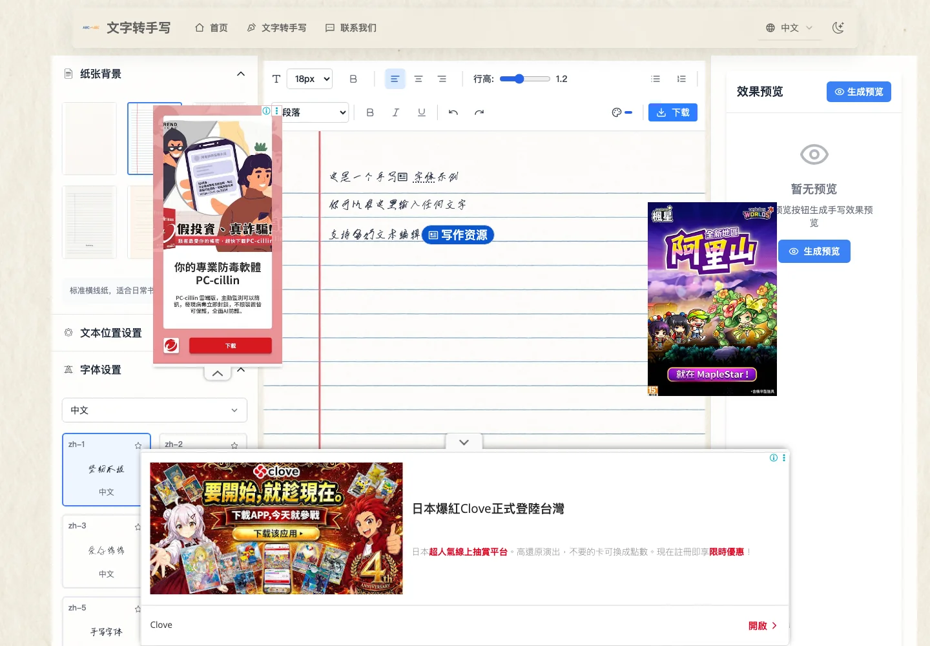The height and width of the screenshot is (646, 930).
Task: Click the line height value 1.2
Action: pos(561,79)
